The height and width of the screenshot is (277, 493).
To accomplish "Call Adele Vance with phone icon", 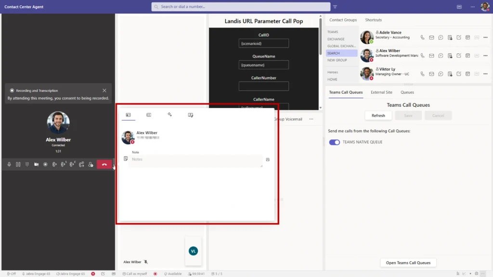I will [x=422, y=38].
